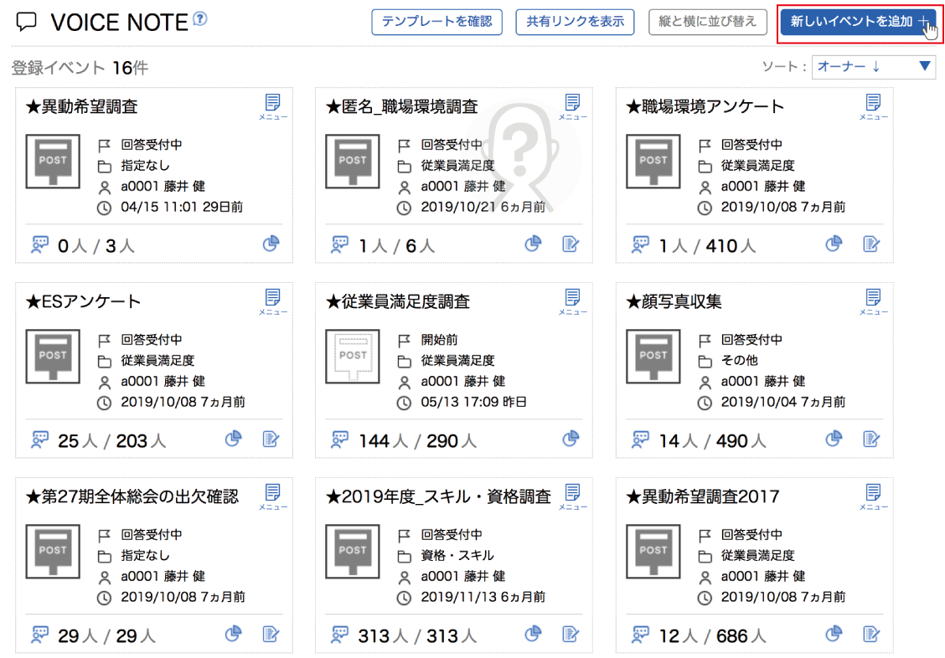Viewport: 945px width, 658px height.
Task: Click edit icon on 2019年度_スキル・資格調査 card
Action: (x=571, y=634)
